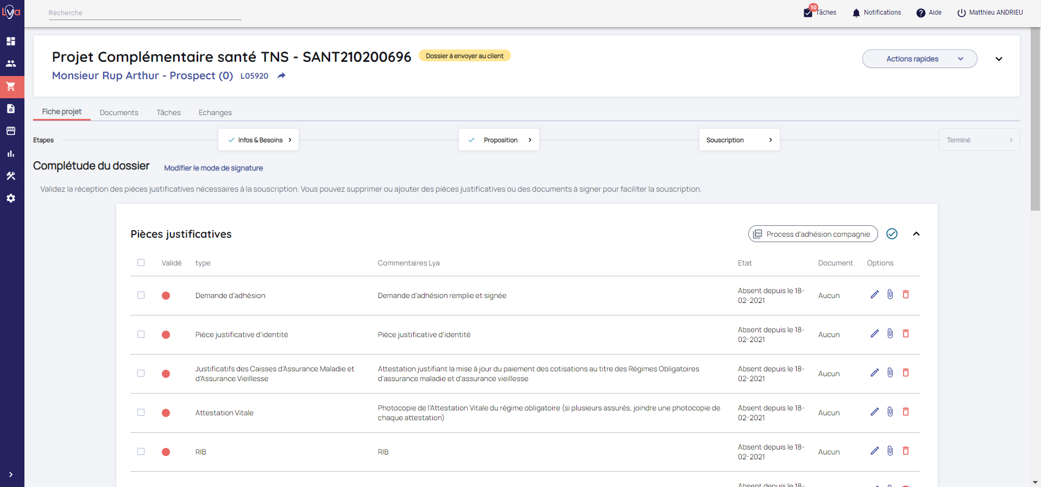Click into the Recherche search field
The image size is (1041, 487).
tap(144, 13)
